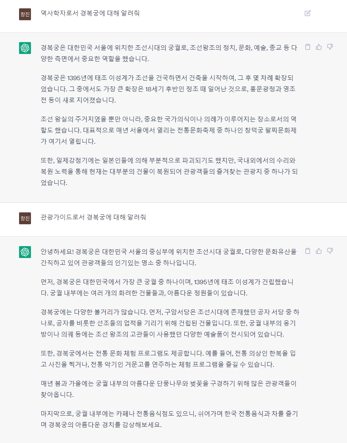
Task: Click the paragraph starting 매년 봄과 가을에는
Action: (169, 389)
